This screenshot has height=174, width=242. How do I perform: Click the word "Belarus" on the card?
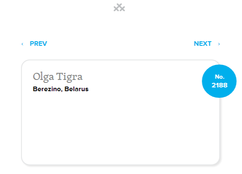click(x=76, y=89)
